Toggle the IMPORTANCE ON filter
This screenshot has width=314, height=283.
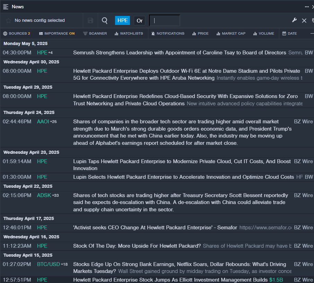pos(57,34)
